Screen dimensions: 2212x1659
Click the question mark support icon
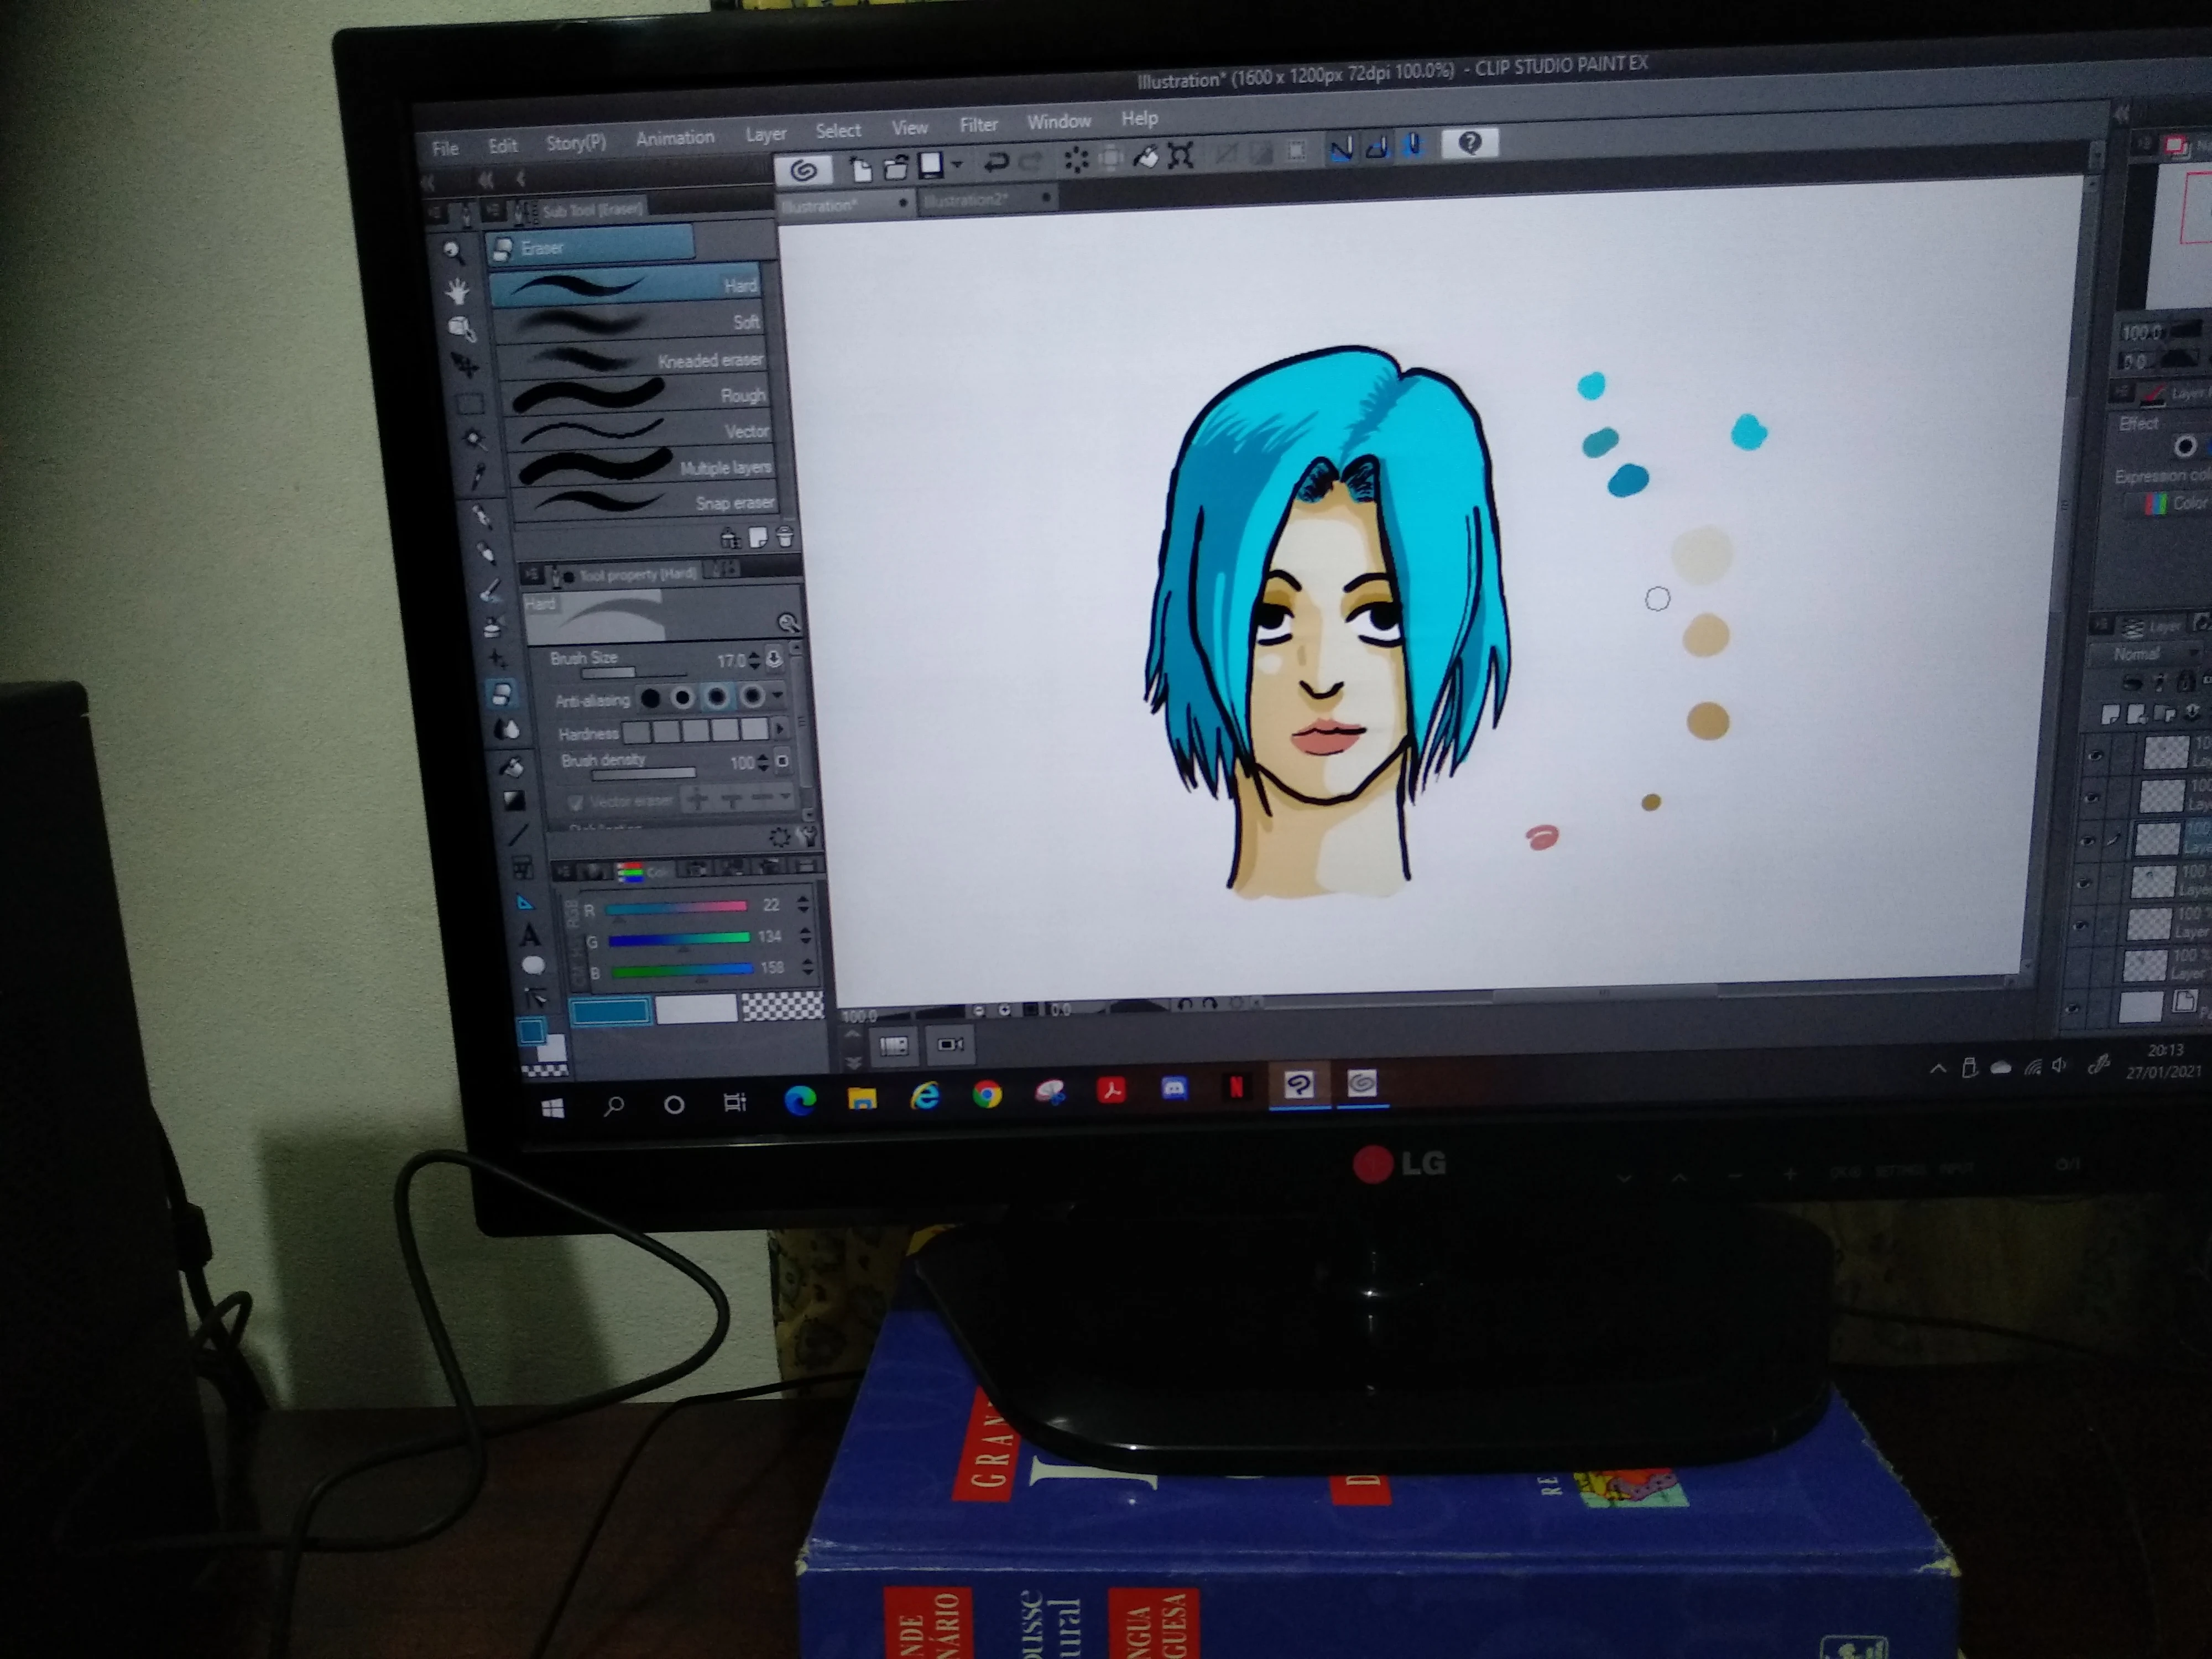tap(1469, 143)
